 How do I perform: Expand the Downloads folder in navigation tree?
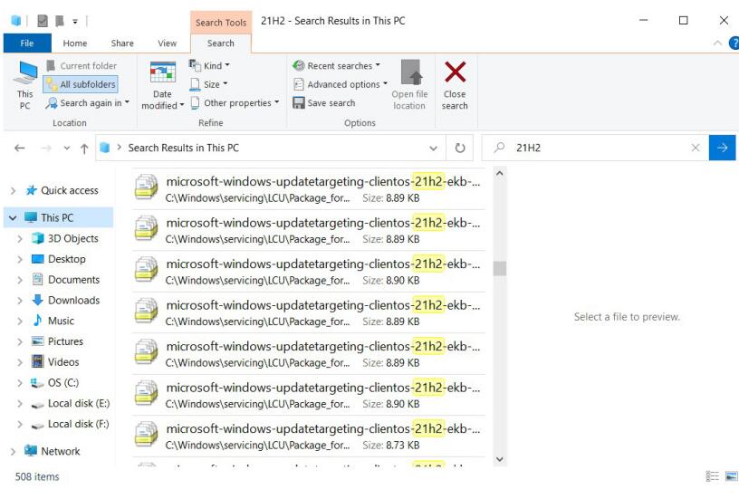click(19, 301)
